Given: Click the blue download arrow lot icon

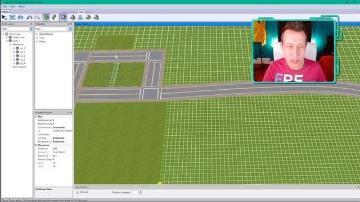Looking at the screenshot, I should coord(80,17).
